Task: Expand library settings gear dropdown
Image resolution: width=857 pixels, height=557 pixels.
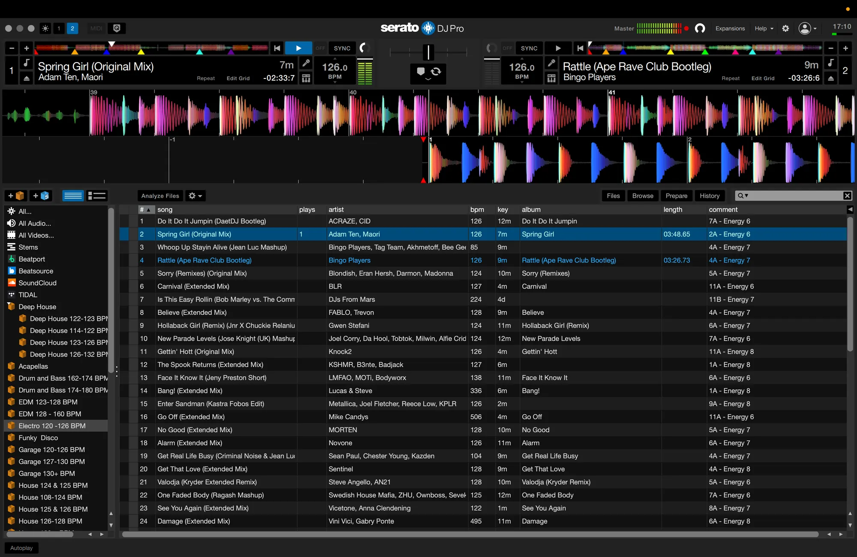Action: (x=195, y=196)
